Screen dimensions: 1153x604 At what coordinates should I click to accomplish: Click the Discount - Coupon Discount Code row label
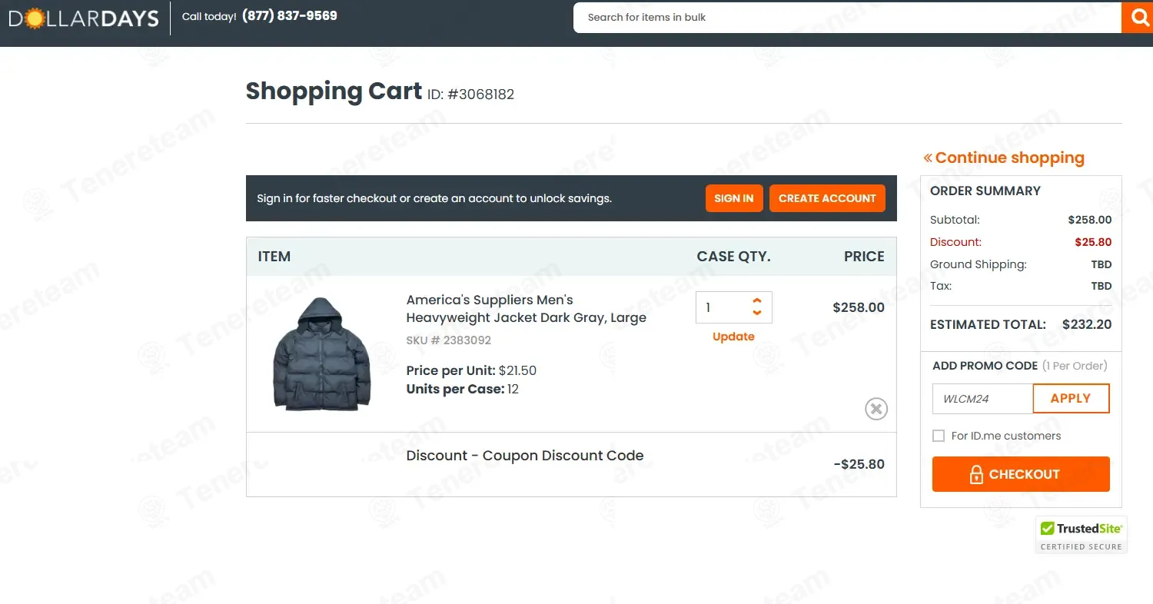[x=525, y=456]
